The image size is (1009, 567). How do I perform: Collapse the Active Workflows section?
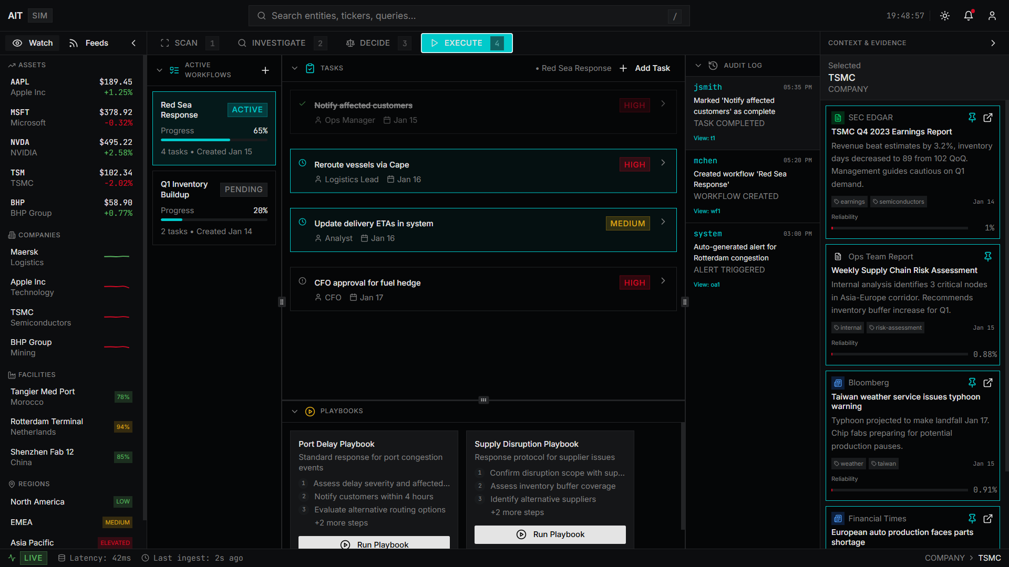(x=160, y=70)
